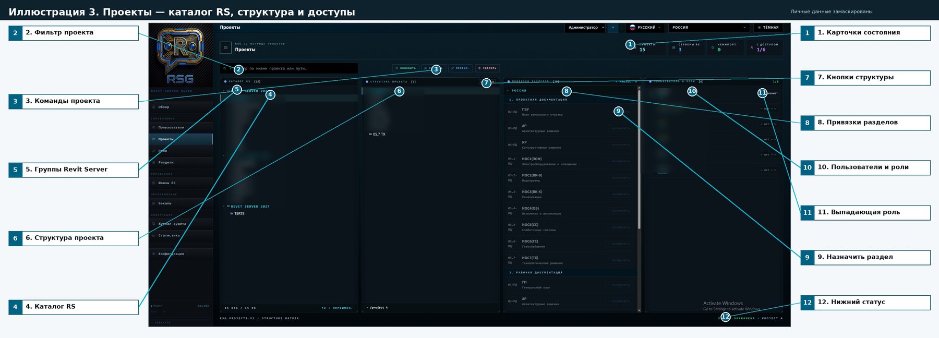The height and width of the screenshot is (338, 939).
Task: Click the Обновить button
Action: coord(405,68)
